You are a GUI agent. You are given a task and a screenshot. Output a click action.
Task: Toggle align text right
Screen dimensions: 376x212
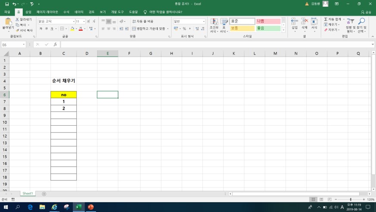click(114, 28)
